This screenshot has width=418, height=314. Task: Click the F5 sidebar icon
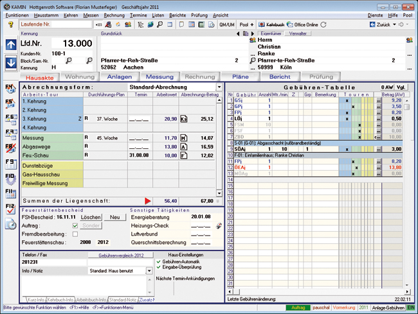pos(10,103)
